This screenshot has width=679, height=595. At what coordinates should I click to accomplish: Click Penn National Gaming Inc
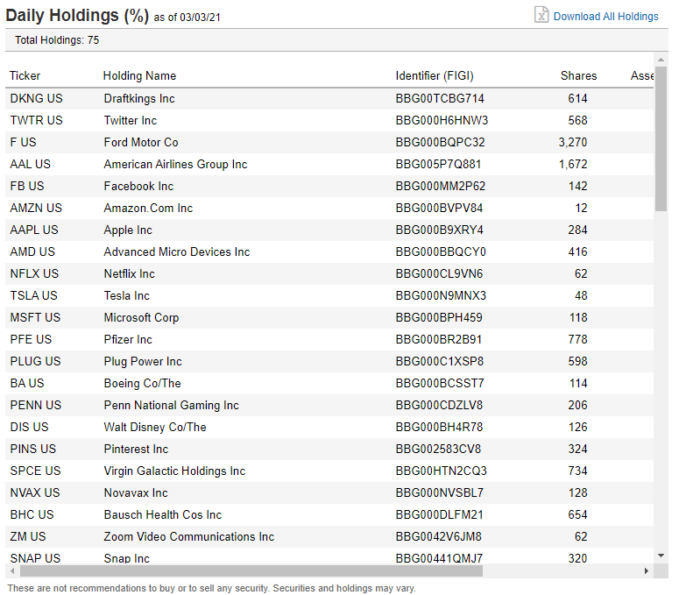(x=171, y=406)
